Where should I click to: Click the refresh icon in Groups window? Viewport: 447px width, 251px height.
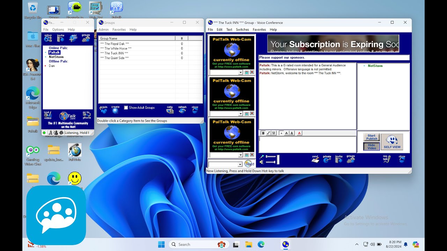(x=182, y=110)
